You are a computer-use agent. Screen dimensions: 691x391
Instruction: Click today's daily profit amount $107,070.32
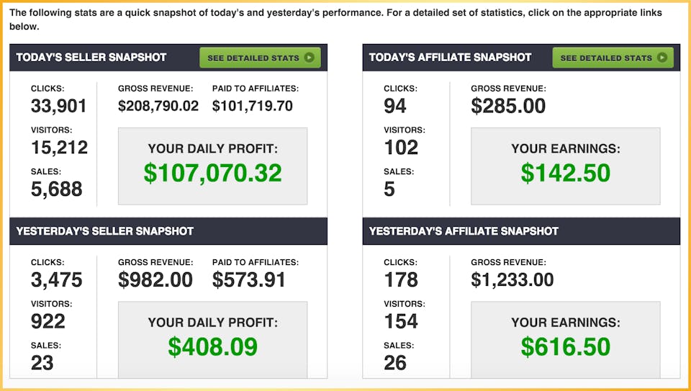213,174
